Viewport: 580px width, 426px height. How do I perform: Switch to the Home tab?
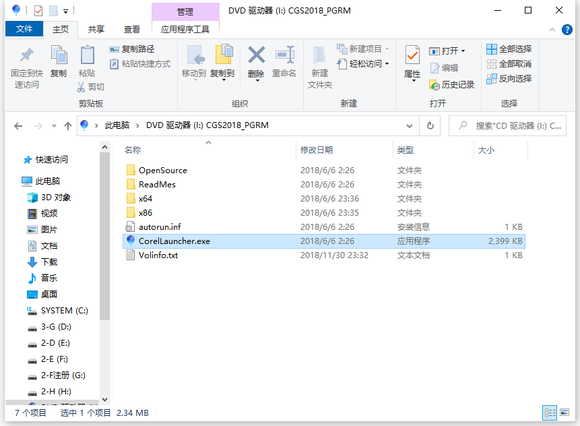click(61, 30)
